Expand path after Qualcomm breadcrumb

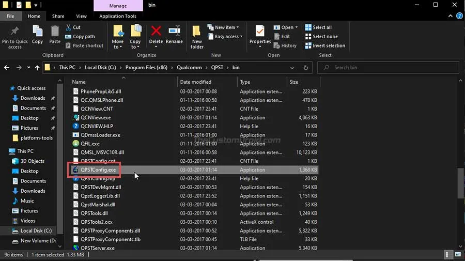206,68
